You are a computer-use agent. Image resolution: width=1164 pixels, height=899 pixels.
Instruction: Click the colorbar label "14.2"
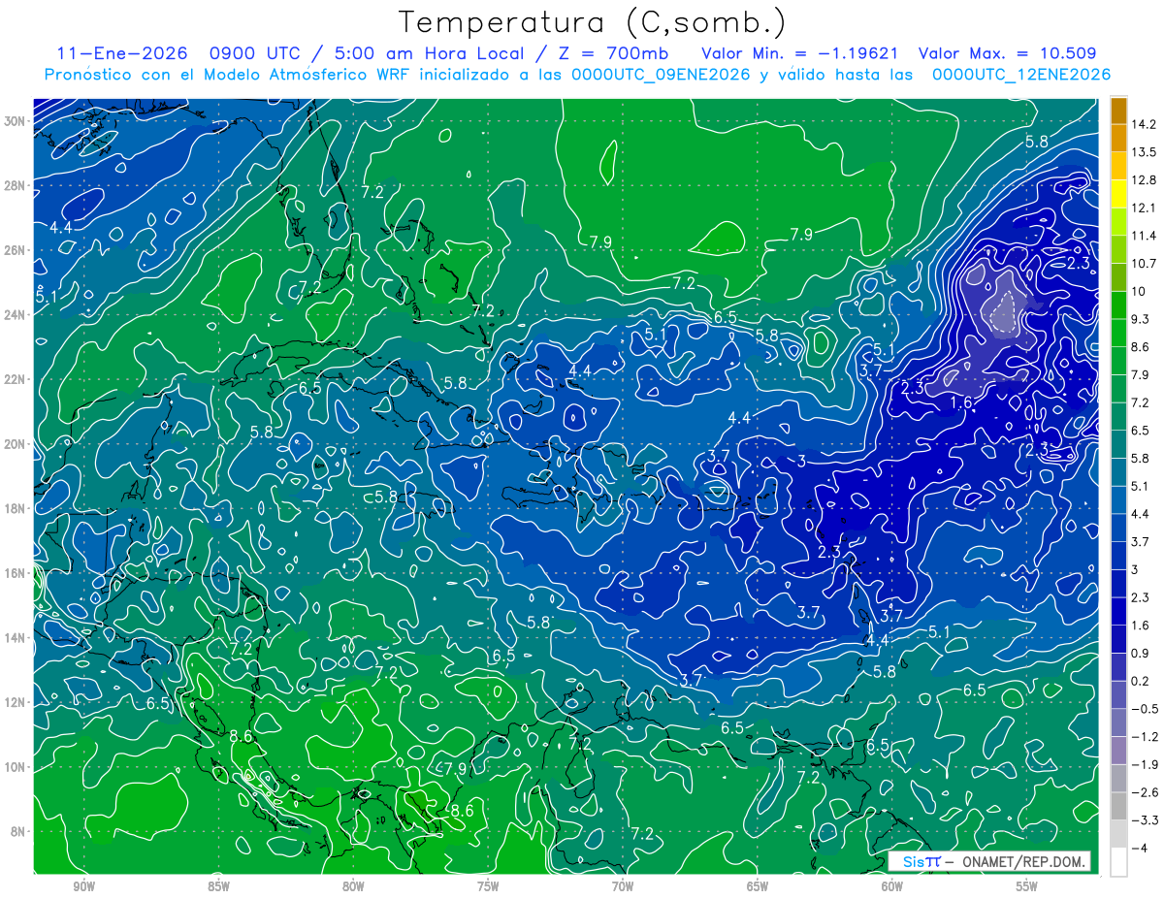1143,124
